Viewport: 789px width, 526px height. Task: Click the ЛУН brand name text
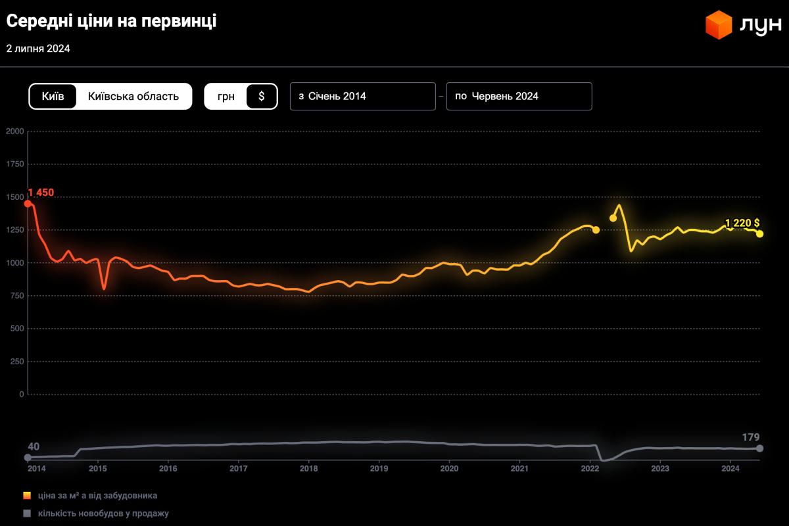click(x=761, y=25)
